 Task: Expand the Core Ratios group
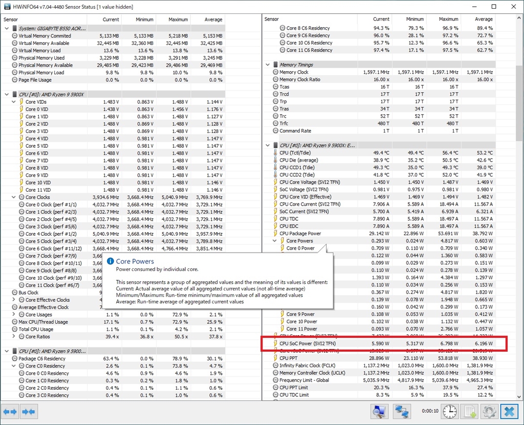coord(14,337)
